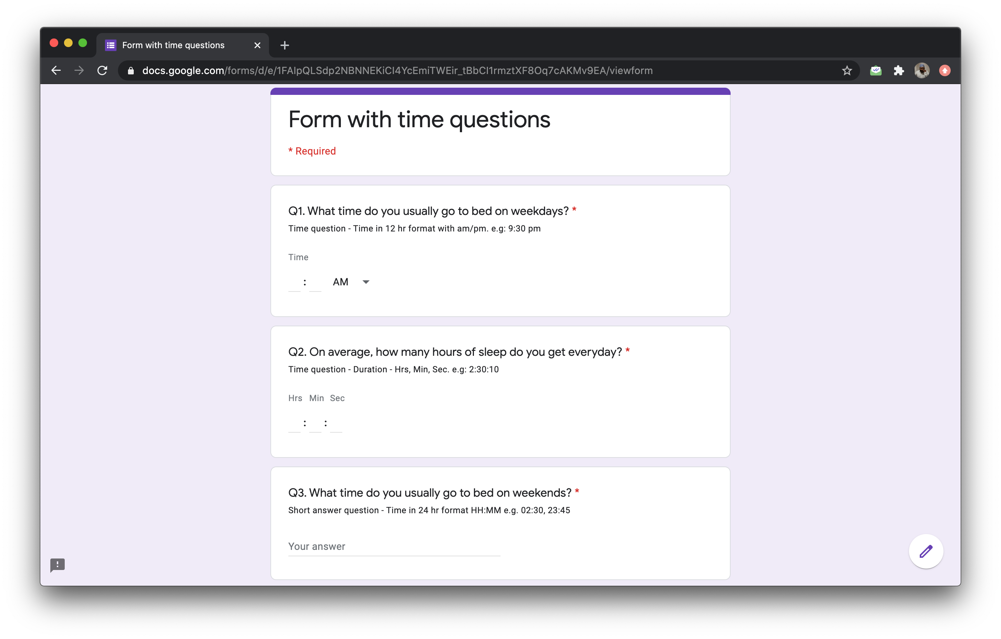
Task: Click the forward navigation arrow in browser
Action: [x=80, y=71]
